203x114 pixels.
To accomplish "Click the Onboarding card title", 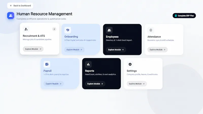I will pos(71,36).
